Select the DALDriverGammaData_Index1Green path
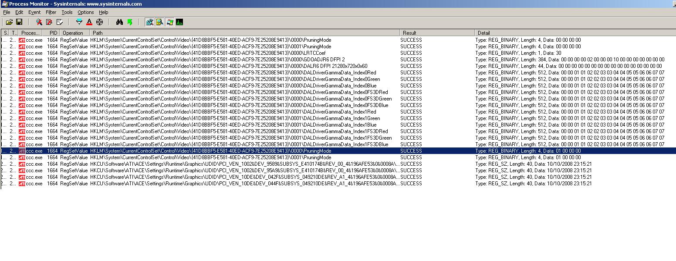Screen dimensions: 676x261 [235, 118]
